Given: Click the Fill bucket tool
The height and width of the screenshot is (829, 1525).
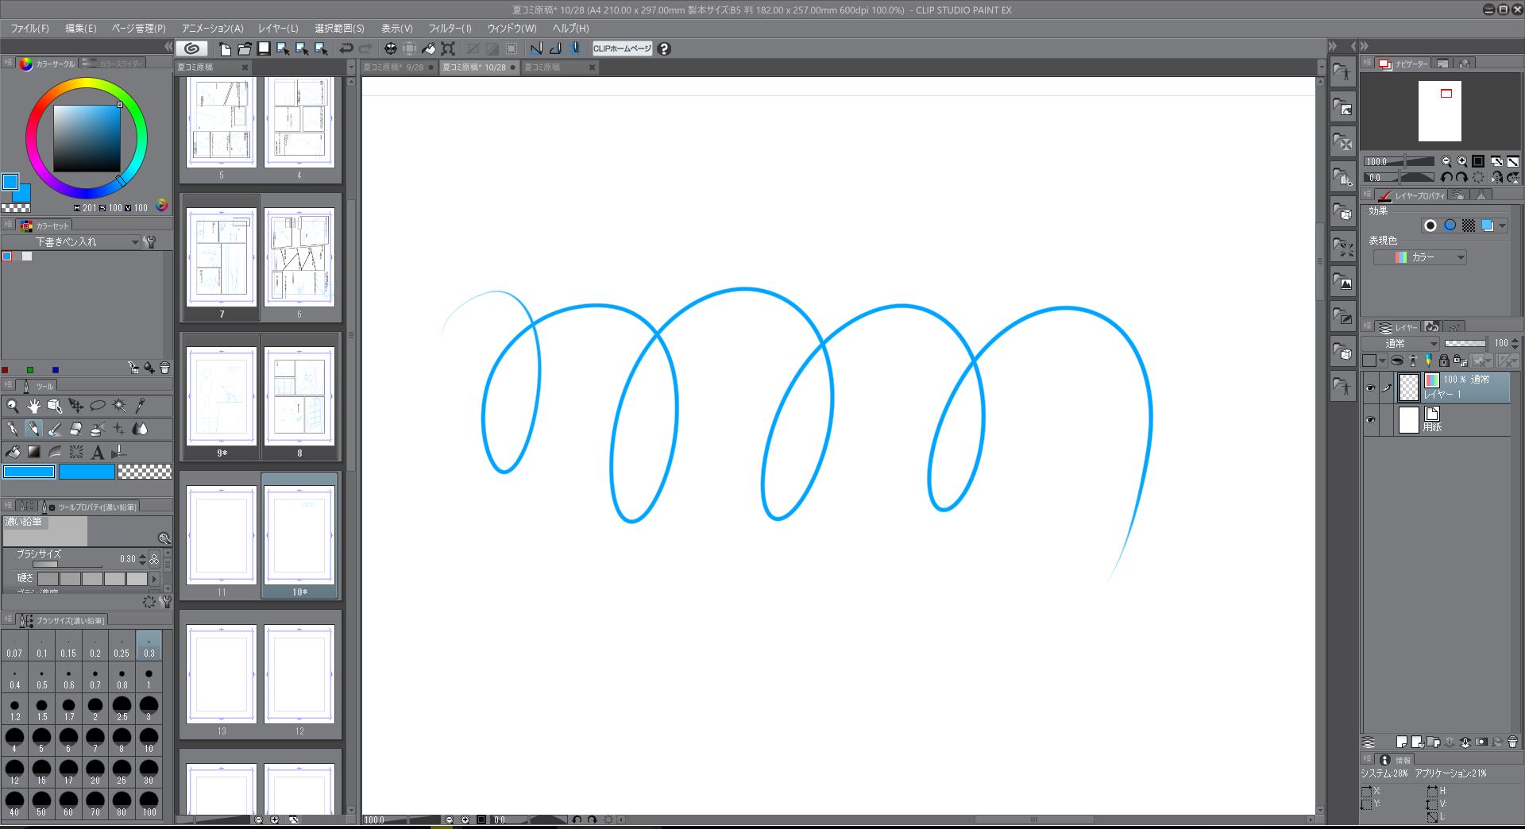Looking at the screenshot, I should [13, 453].
